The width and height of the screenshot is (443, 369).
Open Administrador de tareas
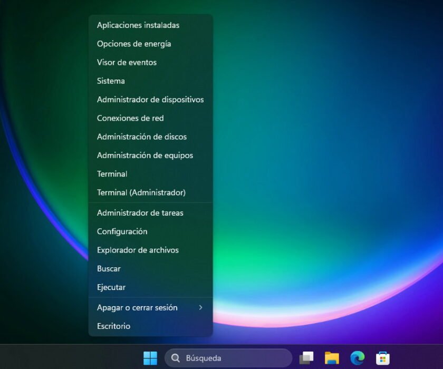click(x=151, y=213)
